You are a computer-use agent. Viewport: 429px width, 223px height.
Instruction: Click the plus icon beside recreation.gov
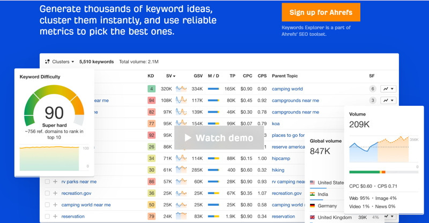(55, 193)
